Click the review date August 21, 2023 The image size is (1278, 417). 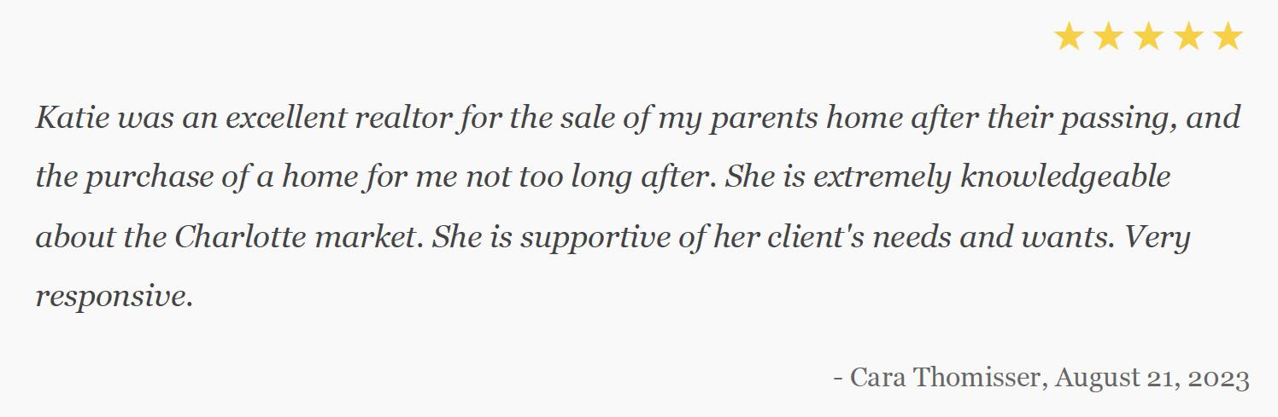tap(1152, 377)
